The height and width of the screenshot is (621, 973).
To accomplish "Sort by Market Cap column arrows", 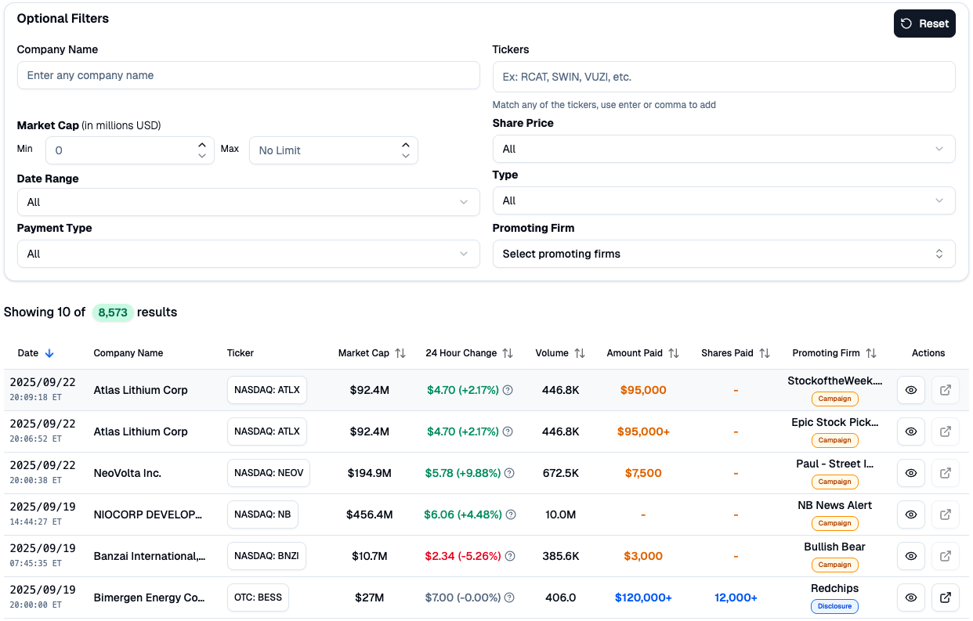I will (x=400, y=353).
